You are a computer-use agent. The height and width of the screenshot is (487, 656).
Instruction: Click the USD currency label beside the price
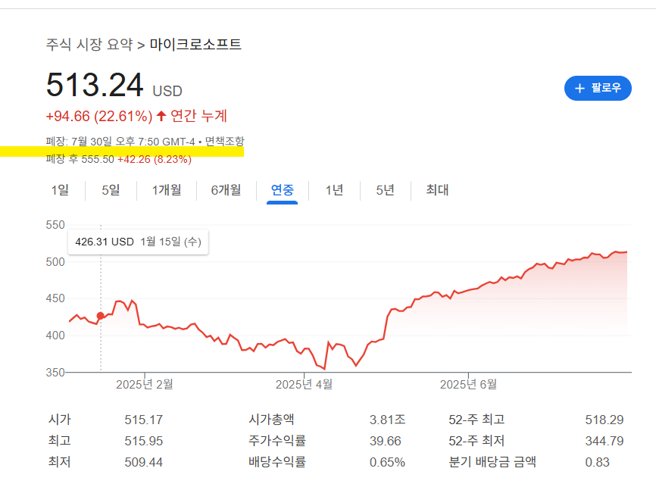click(x=167, y=91)
